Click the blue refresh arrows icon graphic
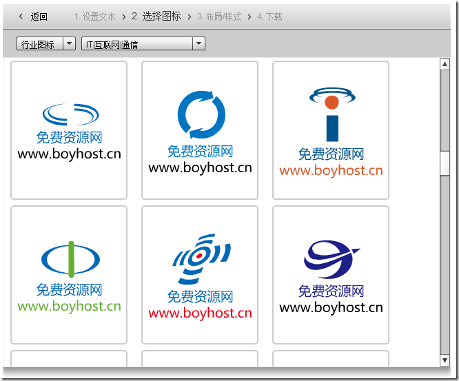This screenshot has width=459, height=381. tap(201, 114)
